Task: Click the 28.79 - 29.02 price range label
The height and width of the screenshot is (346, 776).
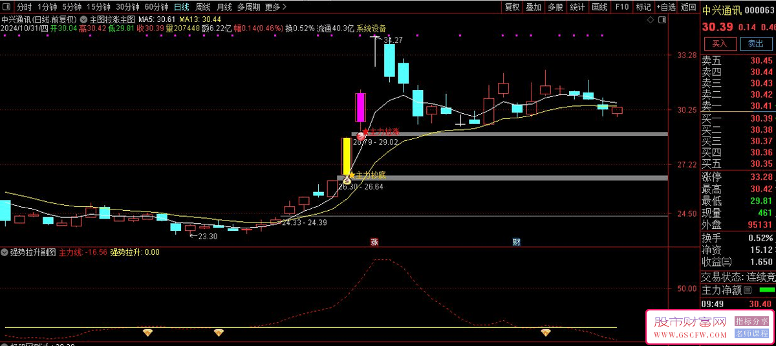Action: [376, 142]
